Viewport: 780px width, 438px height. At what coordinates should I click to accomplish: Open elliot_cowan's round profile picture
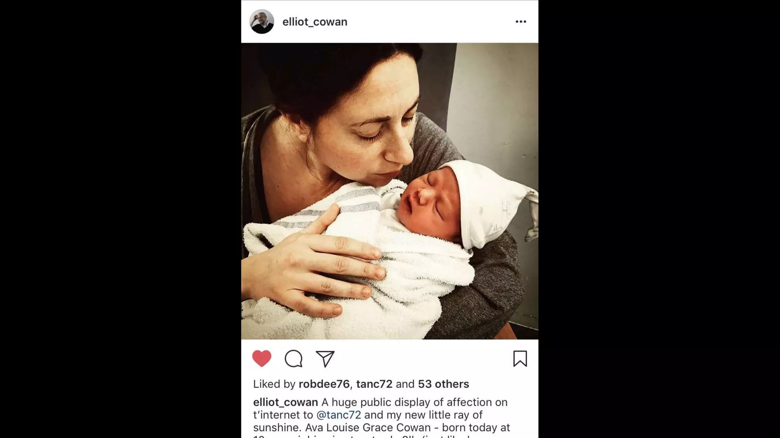262,22
